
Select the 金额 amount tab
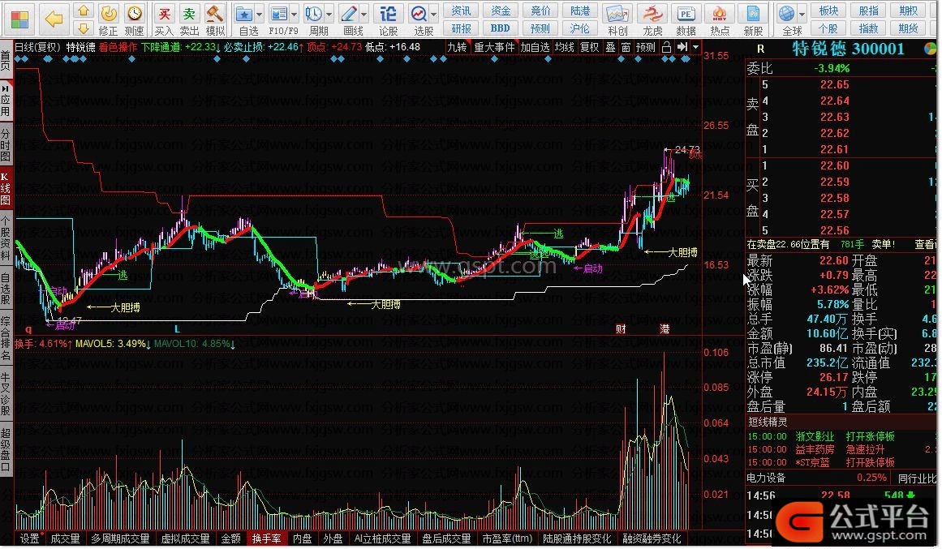[x=231, y=538]
